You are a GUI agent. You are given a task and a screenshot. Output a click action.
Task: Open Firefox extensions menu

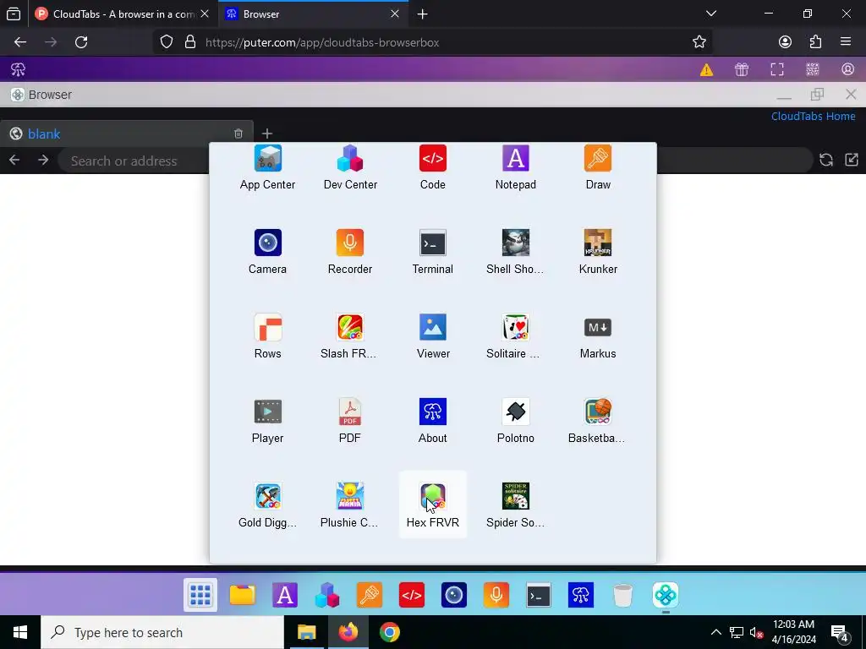pos(815,42)
